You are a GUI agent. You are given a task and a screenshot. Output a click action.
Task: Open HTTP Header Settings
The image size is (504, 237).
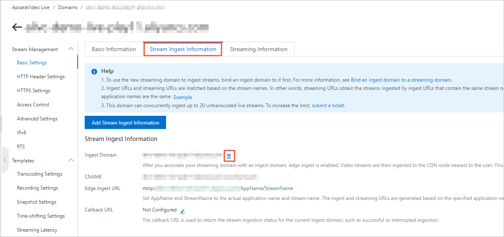pyautogui.click(x=41, y=77)
